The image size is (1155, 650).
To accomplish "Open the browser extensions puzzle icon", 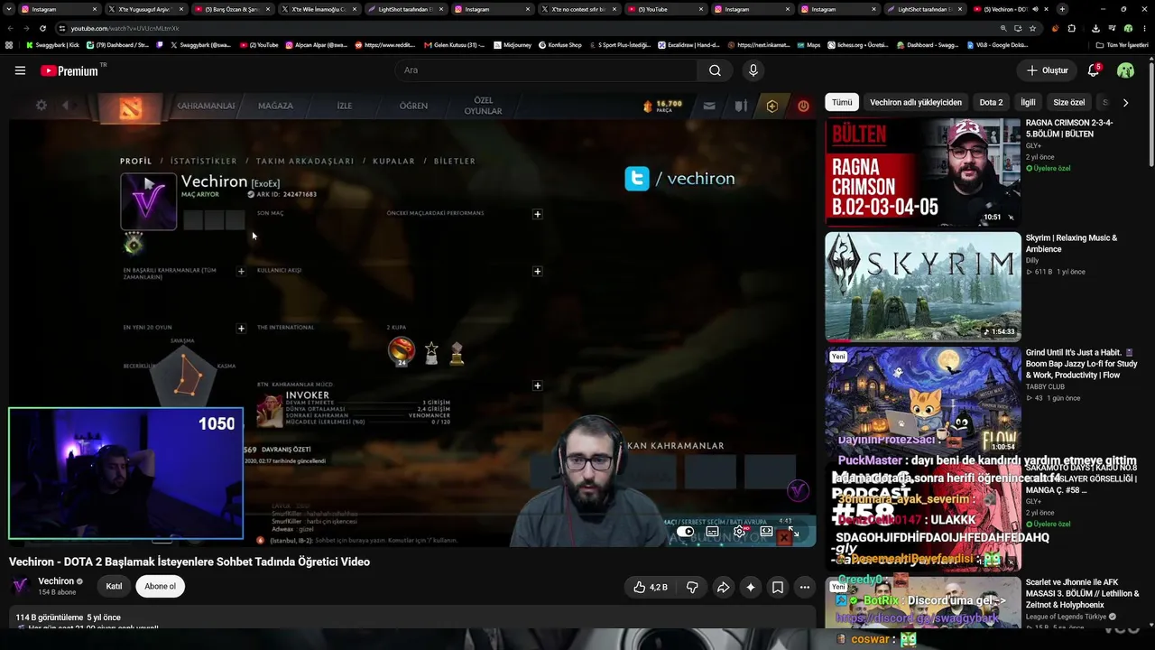I will [1072, 28].
